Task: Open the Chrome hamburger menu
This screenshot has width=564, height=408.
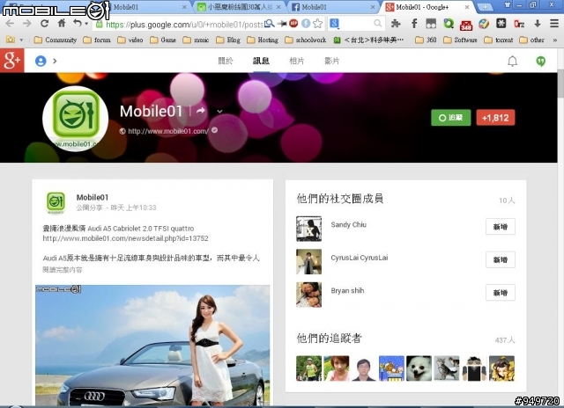Action: [x=554, y=24]
